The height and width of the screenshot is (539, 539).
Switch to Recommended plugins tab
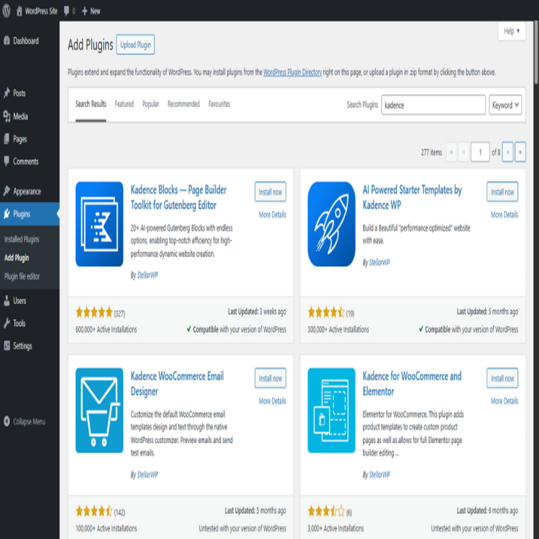[x=184, y=104]
